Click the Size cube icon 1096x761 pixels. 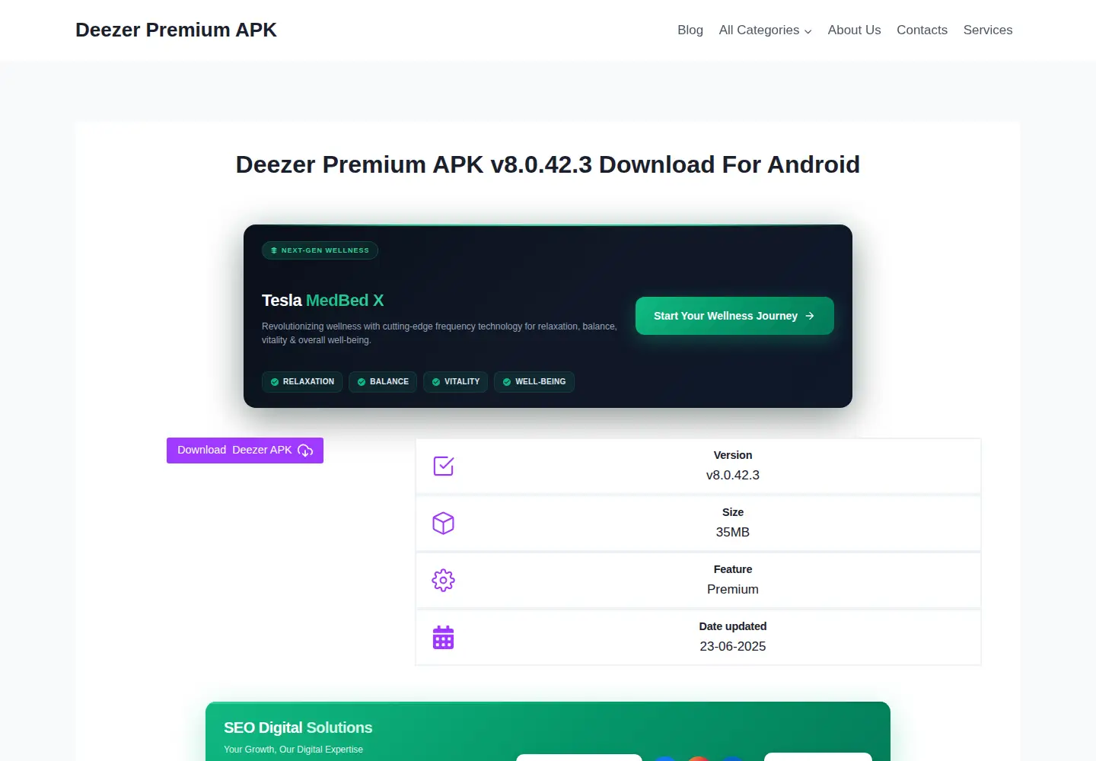pos(443,523)
